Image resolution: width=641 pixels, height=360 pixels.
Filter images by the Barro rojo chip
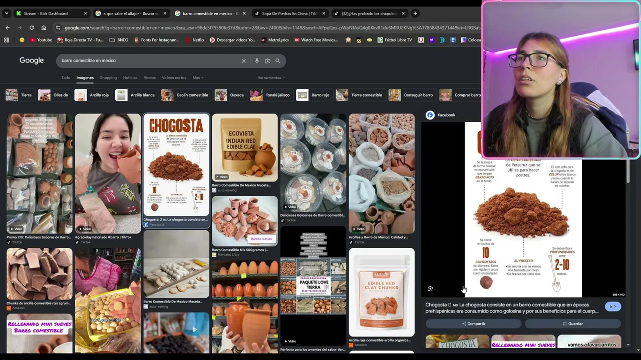tap(313, 95)
